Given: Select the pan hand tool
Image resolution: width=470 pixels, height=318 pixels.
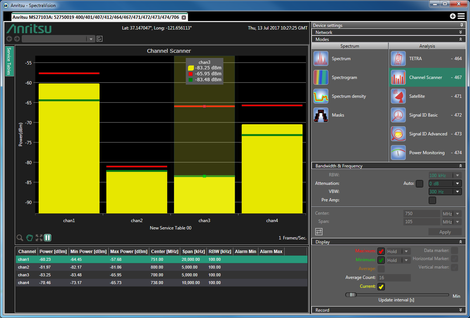Looking at the screenshot, I should [29, 238].
